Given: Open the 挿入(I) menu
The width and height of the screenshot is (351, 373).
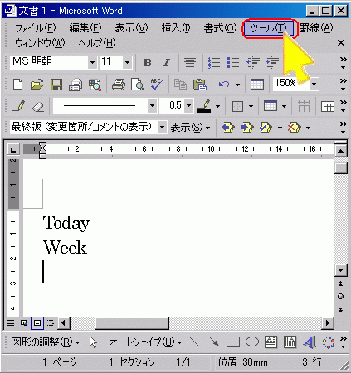Looking at the screenshot, I should [x=176, y=28].
